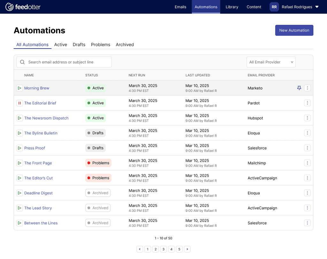
Task: Open The Newsroom Dispatch link
Action: point(46,118)
